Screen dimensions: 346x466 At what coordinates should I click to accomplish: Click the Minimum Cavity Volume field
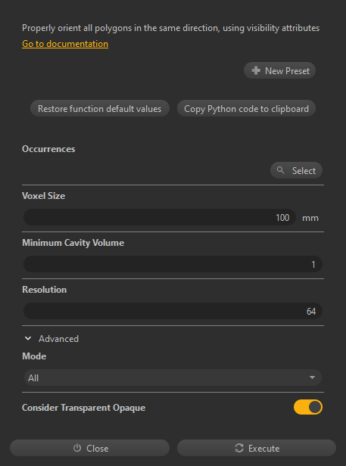coord(173,264)
